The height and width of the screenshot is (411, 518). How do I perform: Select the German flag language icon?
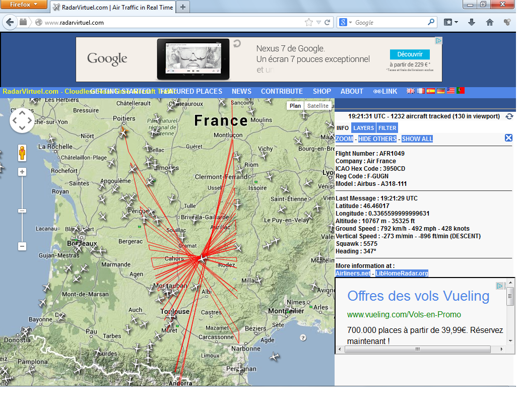pyautogui.click(x=441, y=91)
